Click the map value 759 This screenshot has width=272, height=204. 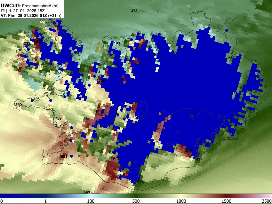(58, 118)
